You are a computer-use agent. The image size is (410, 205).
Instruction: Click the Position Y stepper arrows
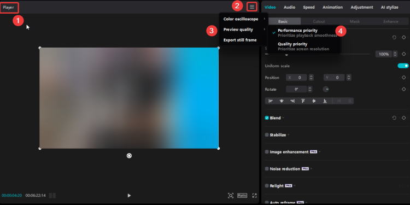(349, 78)
